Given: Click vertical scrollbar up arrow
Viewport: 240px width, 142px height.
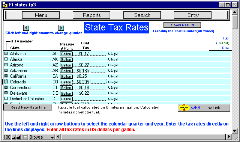Looking at the screenshot, I should click(x=234, y=12).
